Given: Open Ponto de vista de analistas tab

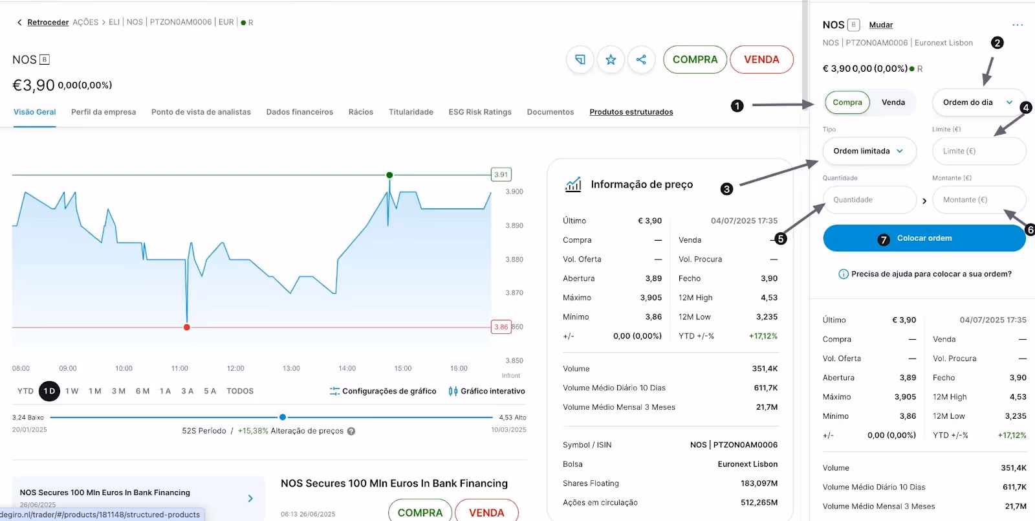Looking at the screenshot, I should (x=201, y=112).
